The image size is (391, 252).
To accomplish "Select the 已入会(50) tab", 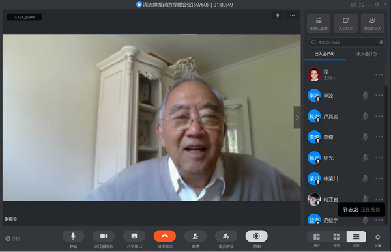I will (x=325, y=54).
